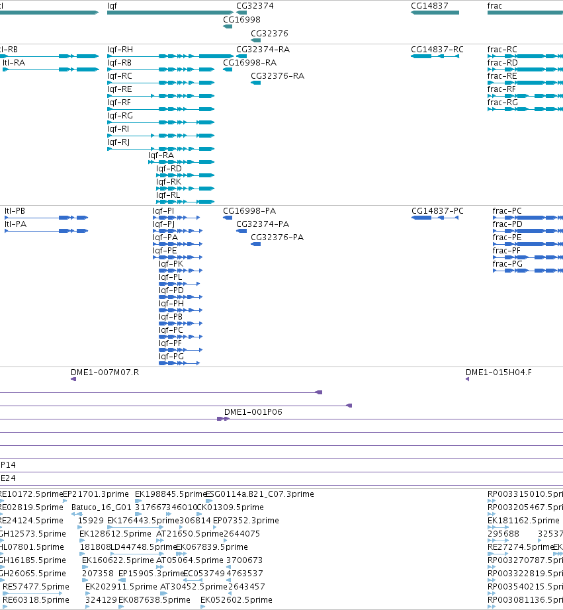Click the lqf-RF transcript label
This screenshot has height=610, width=563.
(119, 103)
